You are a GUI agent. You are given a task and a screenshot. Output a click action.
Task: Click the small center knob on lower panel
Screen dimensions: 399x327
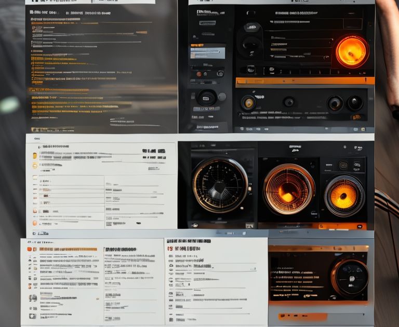(x=289, y=102)
